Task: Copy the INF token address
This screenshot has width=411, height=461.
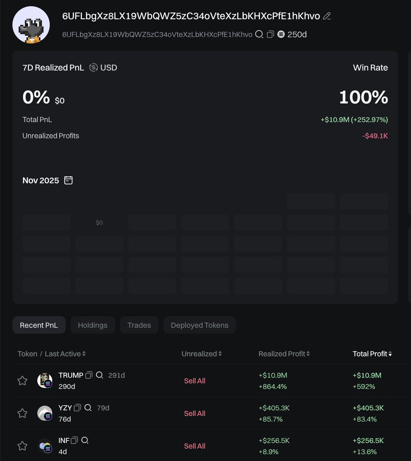Action: tap(75, 440)
